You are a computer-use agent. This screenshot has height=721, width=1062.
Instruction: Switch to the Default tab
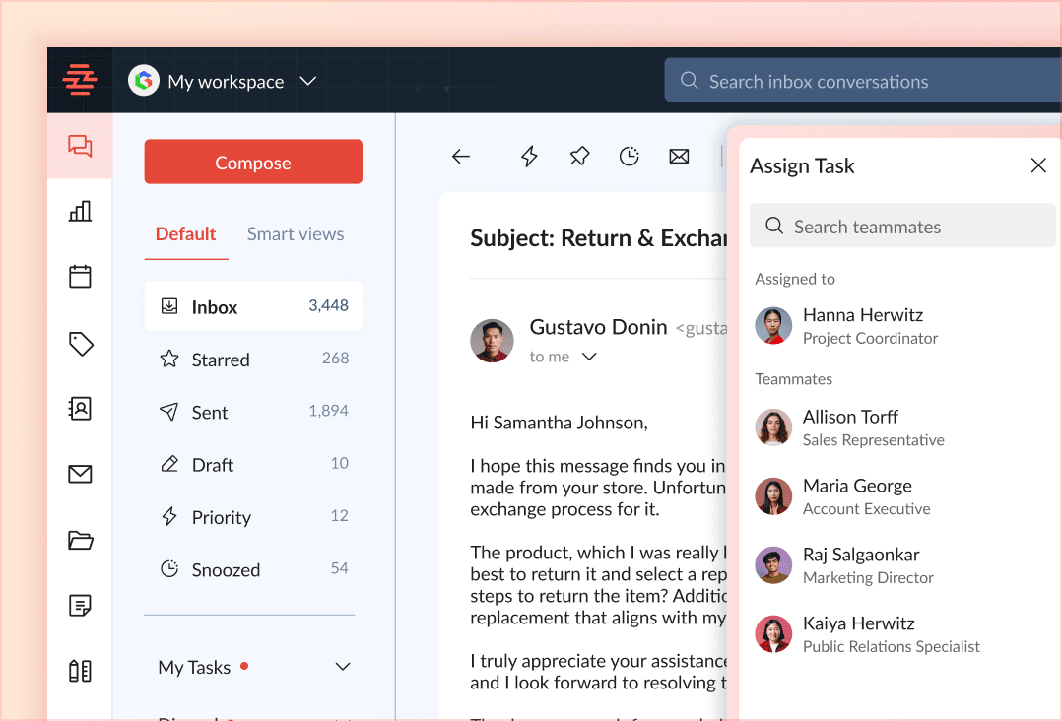(185, 234)
